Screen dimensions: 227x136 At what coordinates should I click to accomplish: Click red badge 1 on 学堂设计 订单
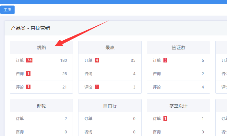click(165, 119)
